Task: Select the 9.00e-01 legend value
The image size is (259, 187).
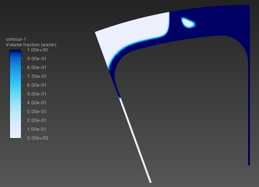Action: coord(37,59)
